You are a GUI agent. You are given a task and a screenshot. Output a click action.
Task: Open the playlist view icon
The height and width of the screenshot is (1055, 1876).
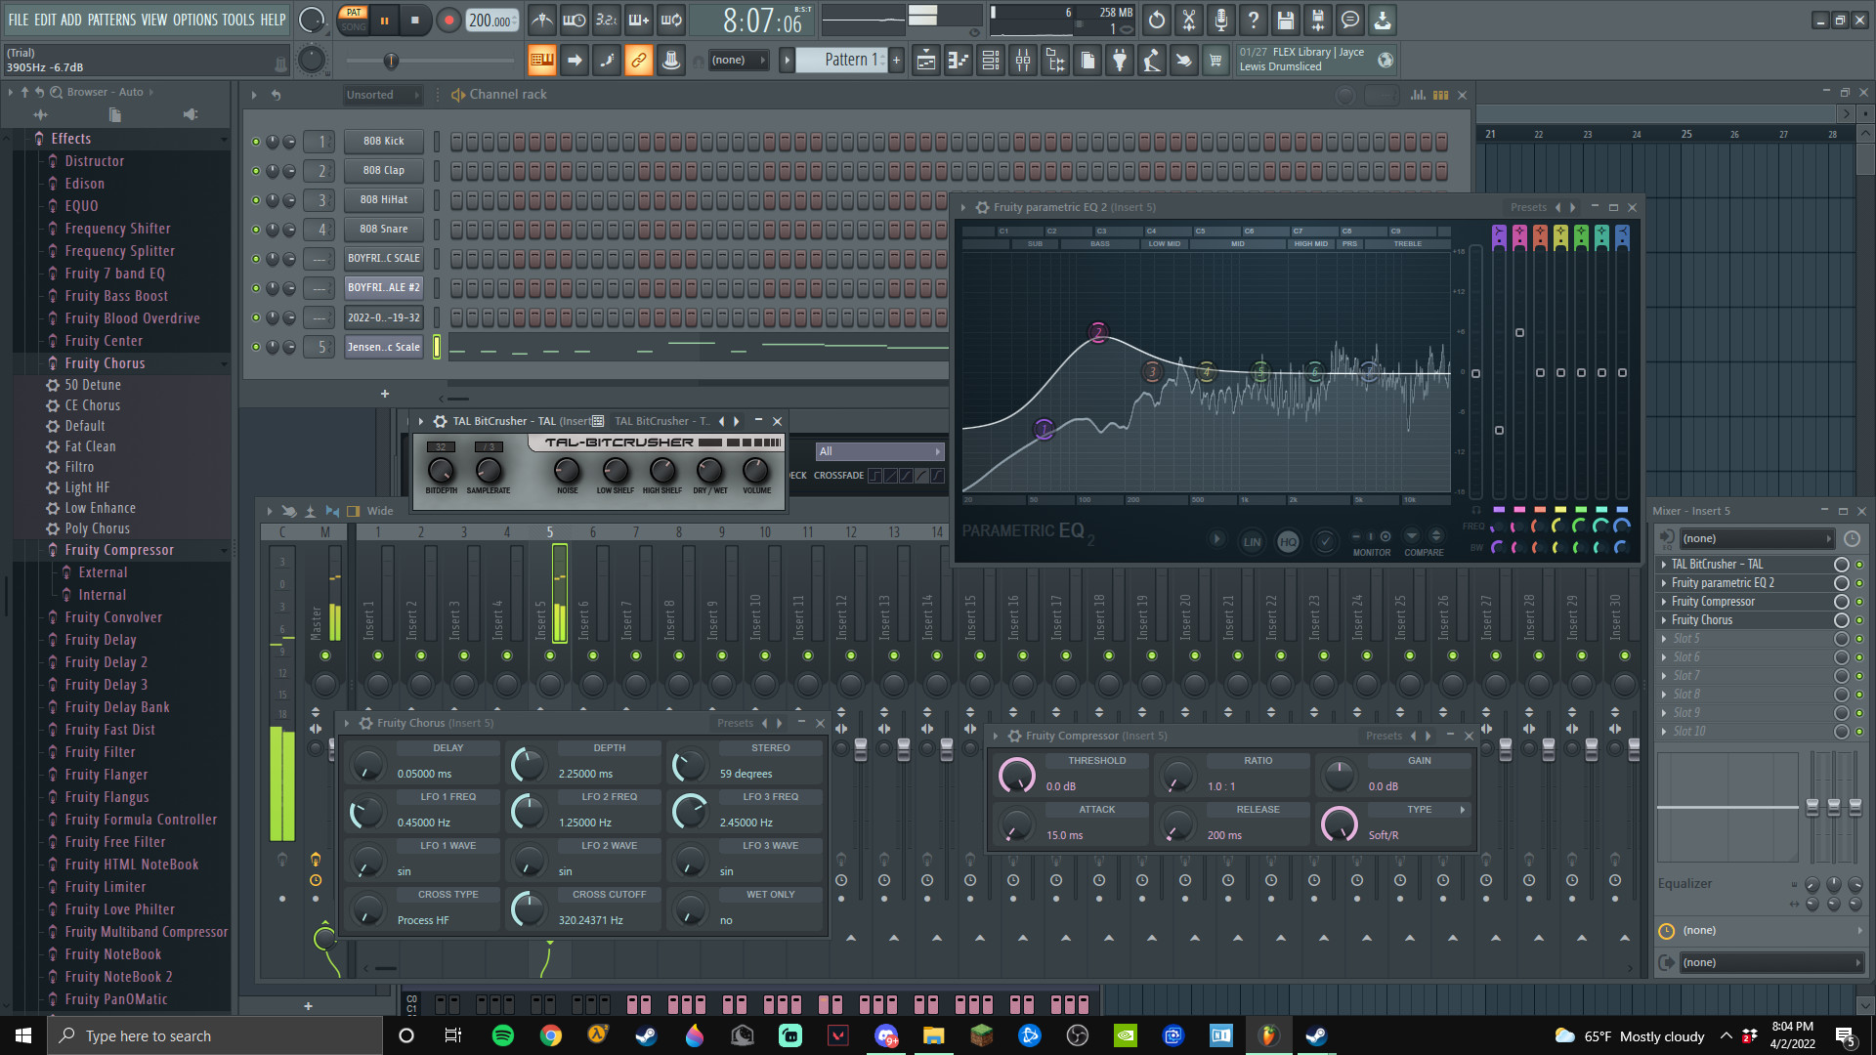pyautogui.click(x=926, y=61)
